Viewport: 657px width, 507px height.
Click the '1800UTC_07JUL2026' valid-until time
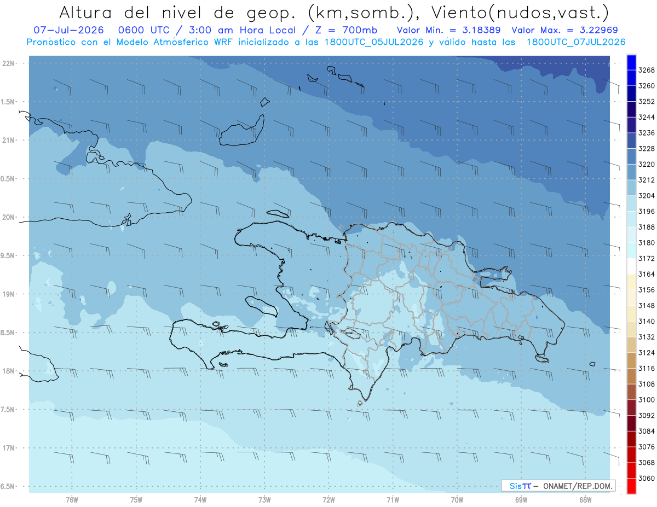click(575, 42)
